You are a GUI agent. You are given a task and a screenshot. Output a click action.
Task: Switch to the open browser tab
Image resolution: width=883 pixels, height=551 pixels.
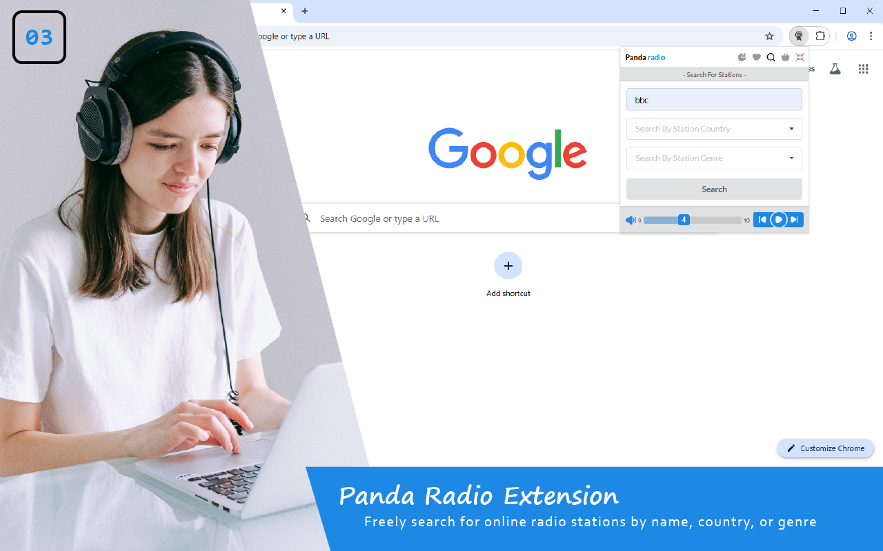click(x=269, y=11)
